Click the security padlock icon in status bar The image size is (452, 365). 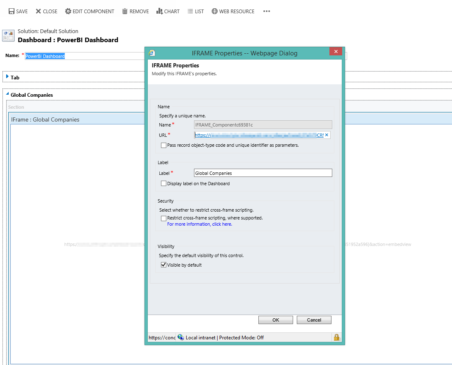pyautogui.click(x=337, y=338)
